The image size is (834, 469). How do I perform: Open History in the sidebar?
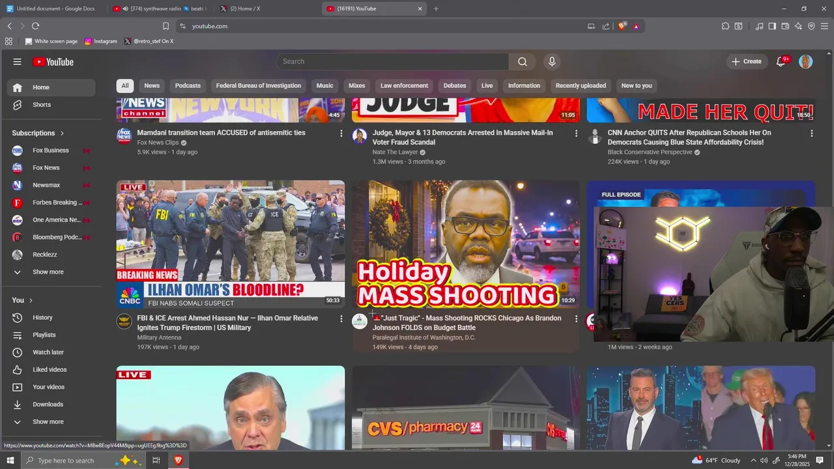[51, 317]
